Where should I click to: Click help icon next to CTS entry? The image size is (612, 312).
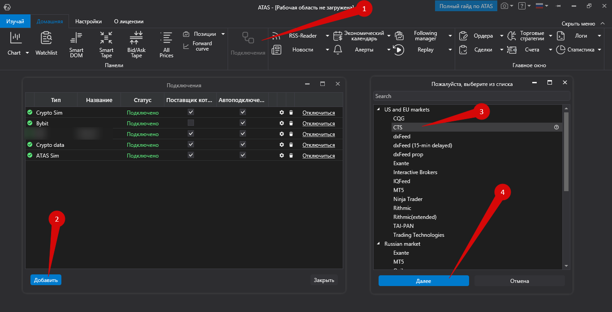click(556, 128)
